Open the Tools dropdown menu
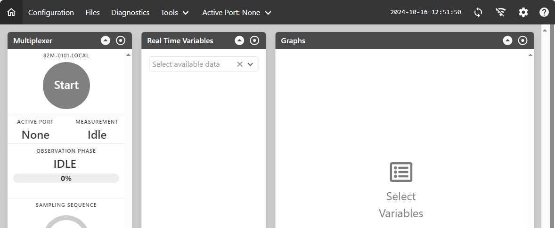The width and height of the screenshot is (555, 228). [x=175, y=13]
